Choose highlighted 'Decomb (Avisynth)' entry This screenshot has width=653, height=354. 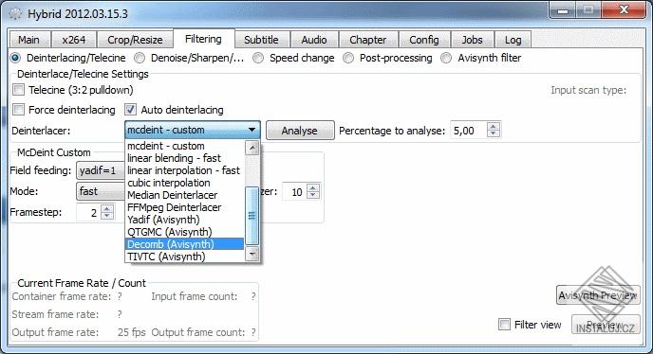pos(184,244)
